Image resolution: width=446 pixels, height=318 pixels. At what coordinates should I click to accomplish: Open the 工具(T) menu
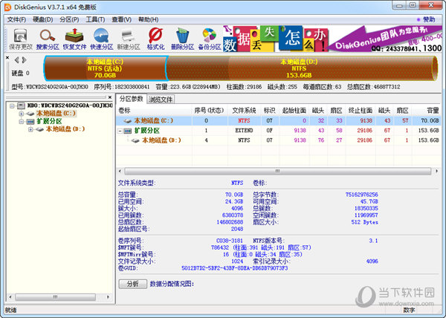[x=95, y=19]
